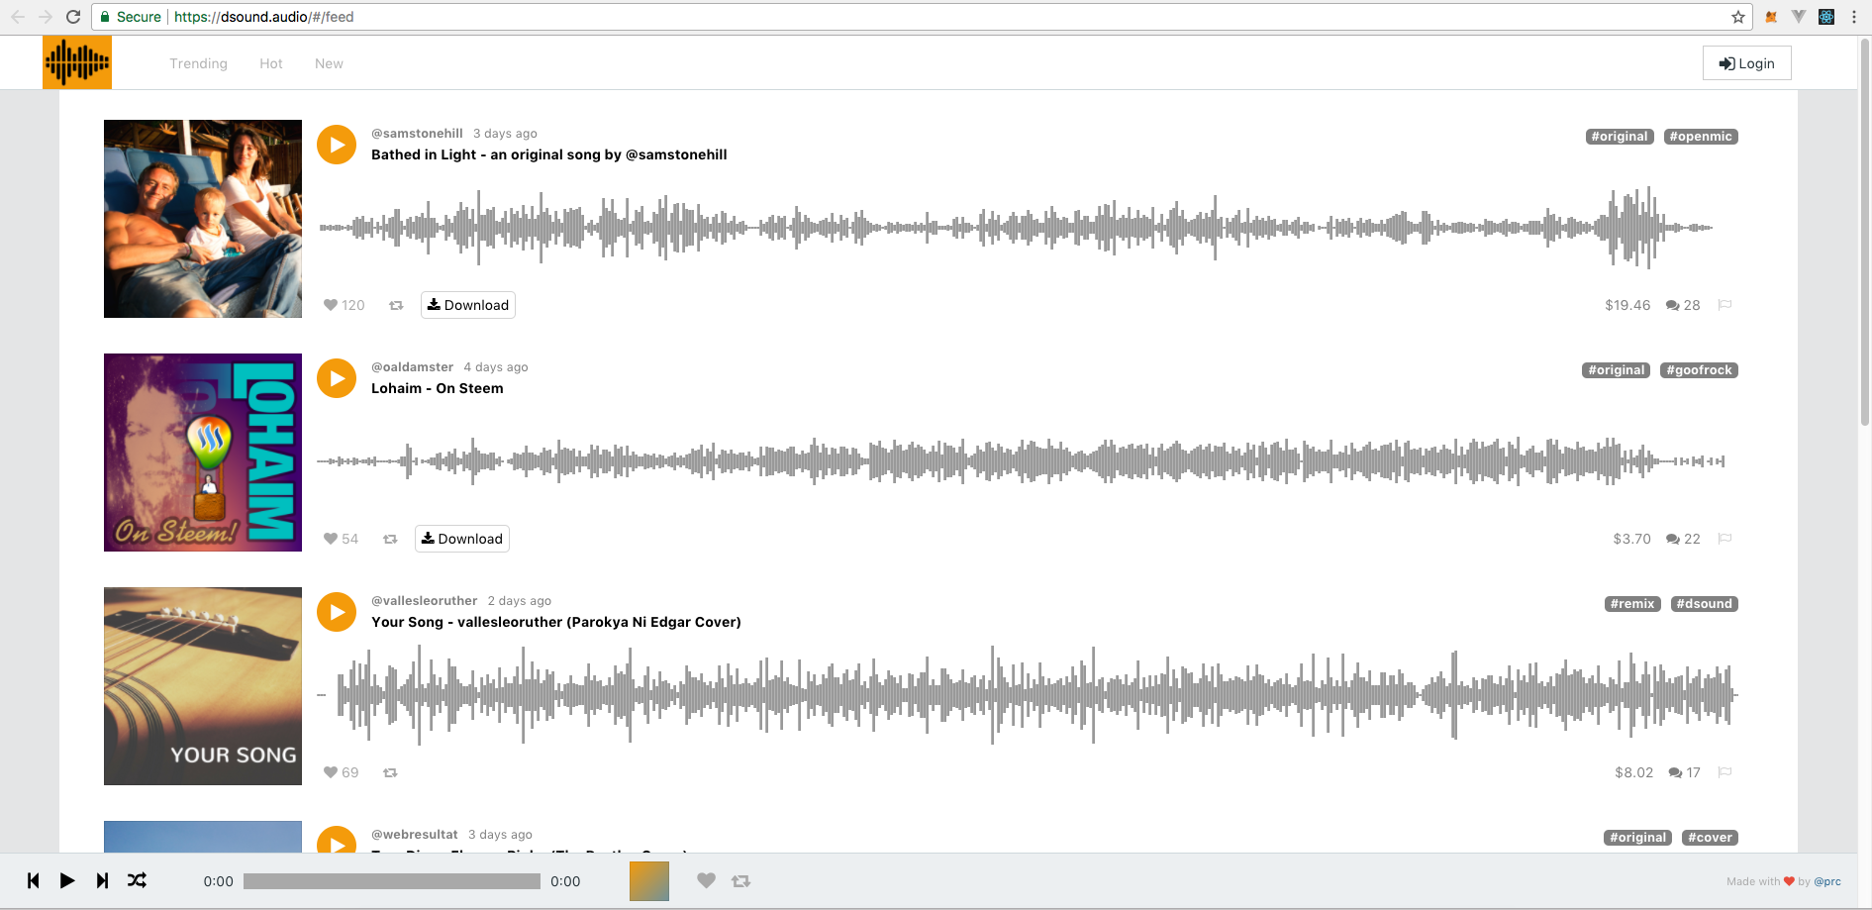Resteem the Lohaim - On Steem post
The image size is (1872, 910).
(x=390, y=539)
